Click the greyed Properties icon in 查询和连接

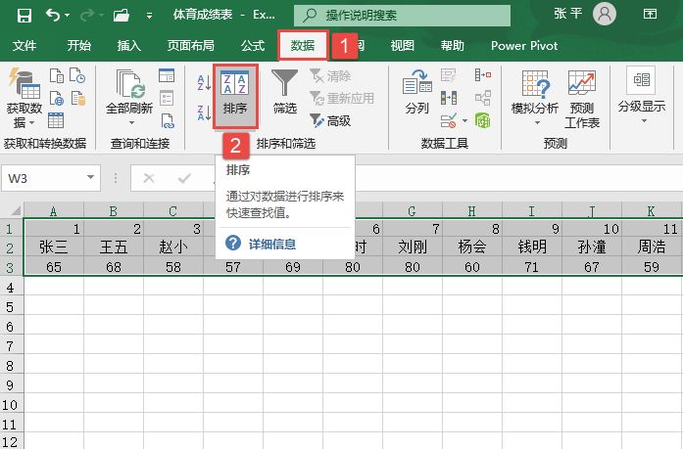click(167, 98)
